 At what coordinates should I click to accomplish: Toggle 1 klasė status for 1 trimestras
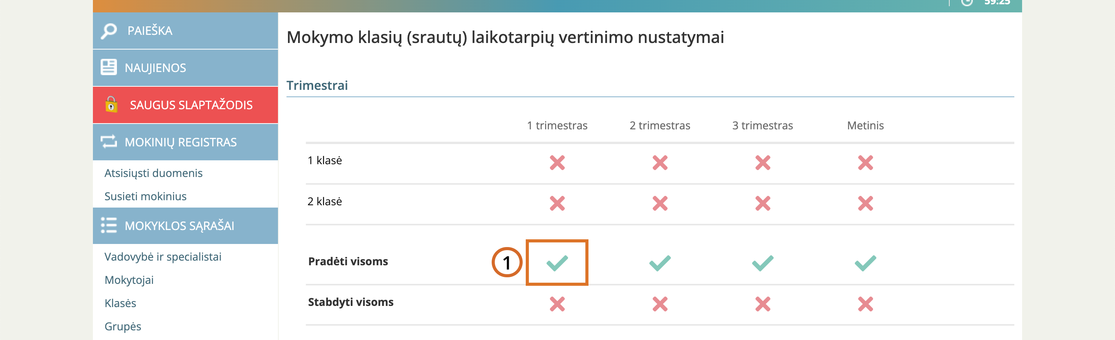point(557,162)
